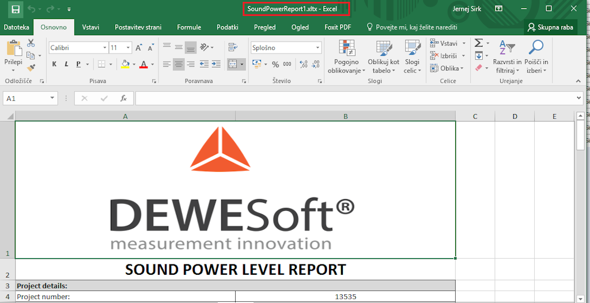Apply yellow fill color bucket

coord(125,65)
